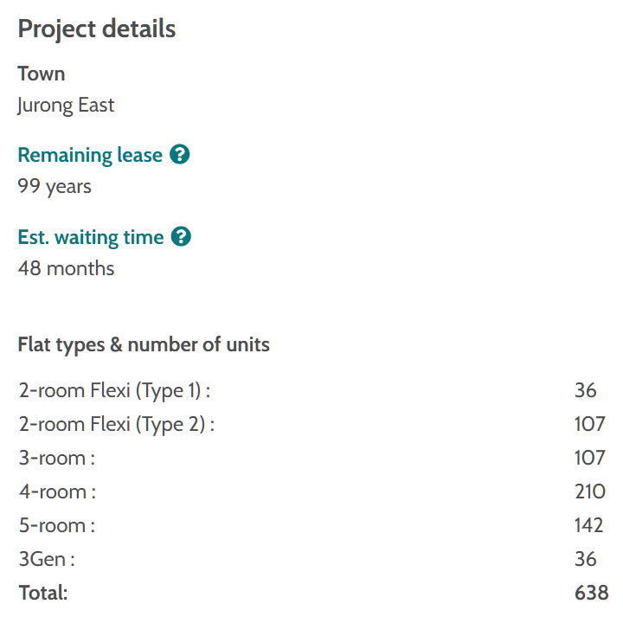Click the Project details heading
The image size is (623, 623).
click(x=97, y=29)
